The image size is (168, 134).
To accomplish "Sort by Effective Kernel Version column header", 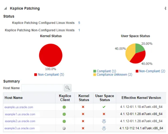I will 141,98.
